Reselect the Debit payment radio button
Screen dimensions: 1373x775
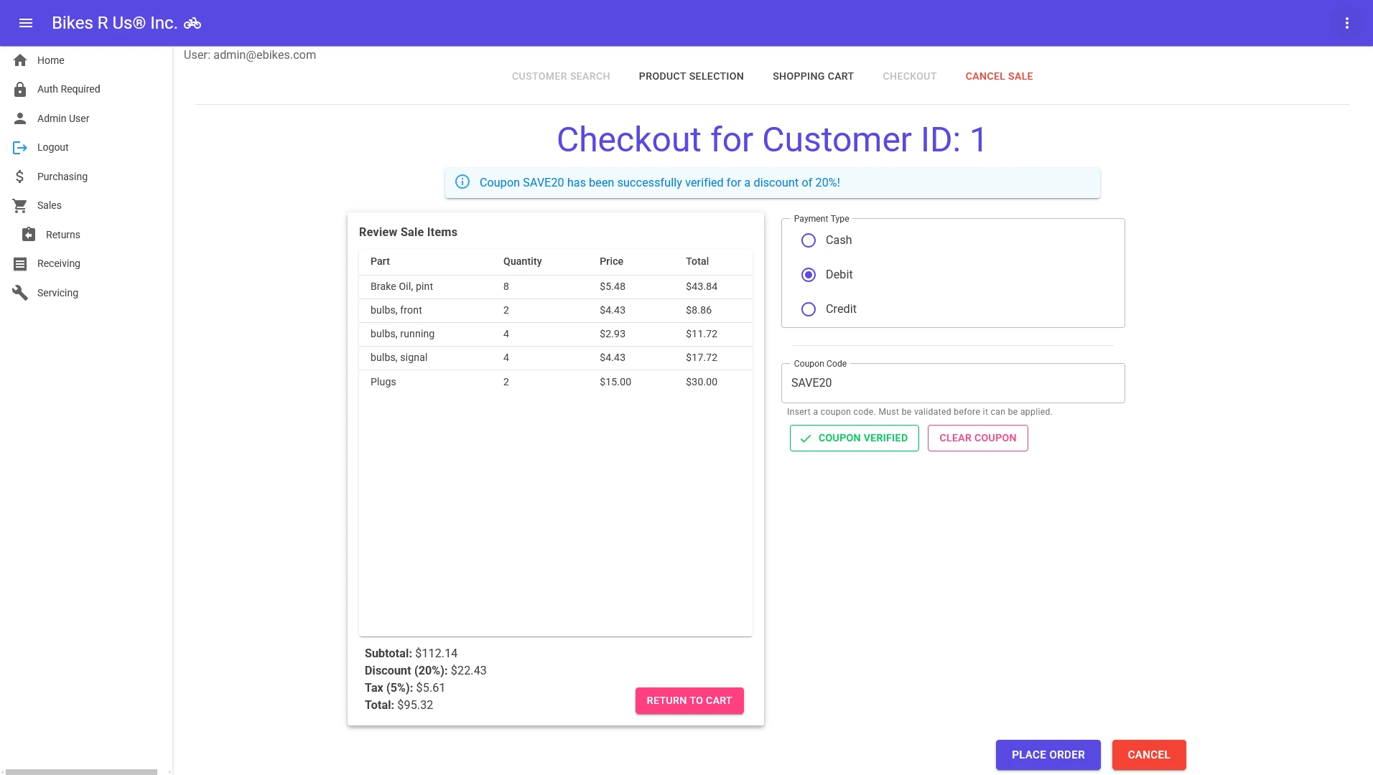click(x=809, y=275)
